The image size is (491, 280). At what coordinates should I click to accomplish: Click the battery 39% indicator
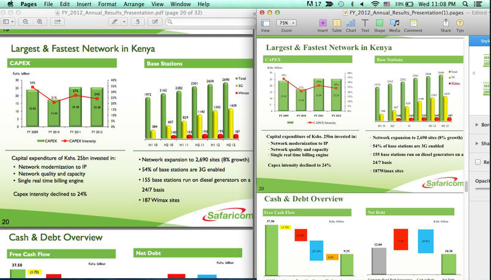click(404, 4)
